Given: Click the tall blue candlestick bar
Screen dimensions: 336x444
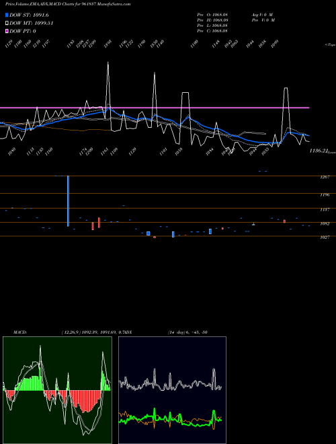Looking at the screenshot, I should click(68, 201).
